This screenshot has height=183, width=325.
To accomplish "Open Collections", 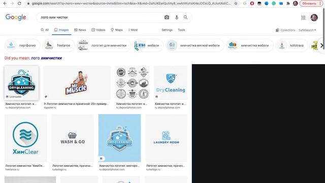I will (x=285, y=30).
